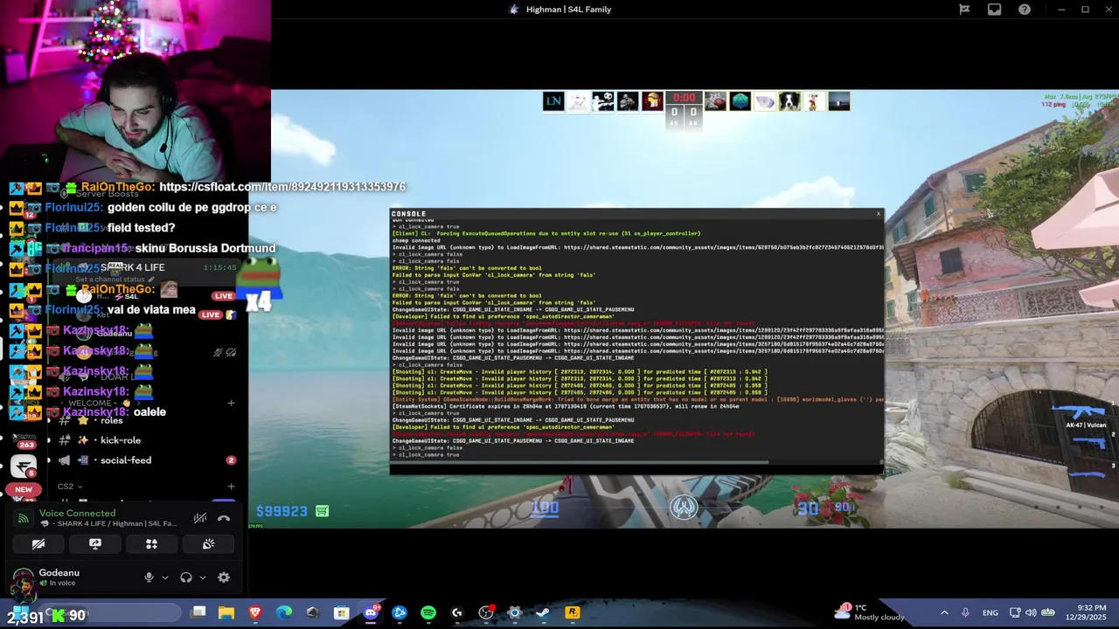Open Task View on taskbar
Viewport: 1119px width, 629px height.
198,613
